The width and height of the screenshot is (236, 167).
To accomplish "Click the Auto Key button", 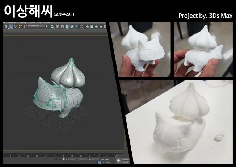I will (x=125, y=159).
